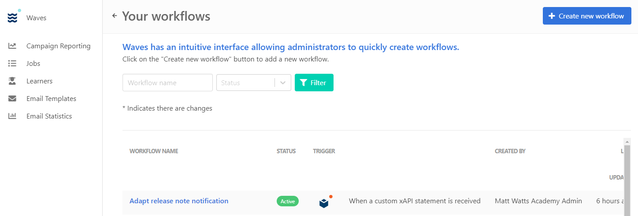Expand the Status dropdown
The width and height of the screenshot is (638, 216).
pos(254,83)
